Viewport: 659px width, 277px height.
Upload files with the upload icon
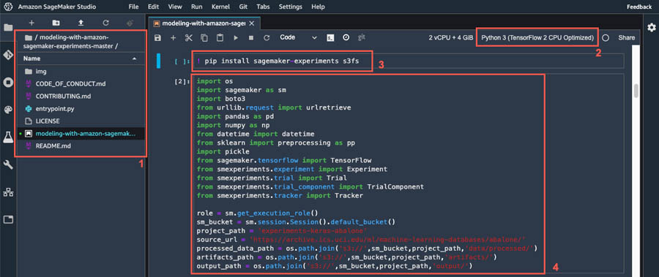tap(81, 23)
